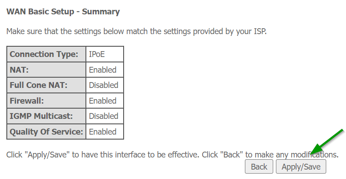The height and width of the screenshot is (179, 346).
Task: Click the Apply/Save button
Action: pos(301,167)
